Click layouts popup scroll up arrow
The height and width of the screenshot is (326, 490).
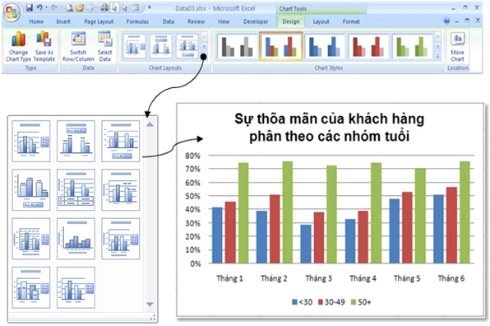150,124
